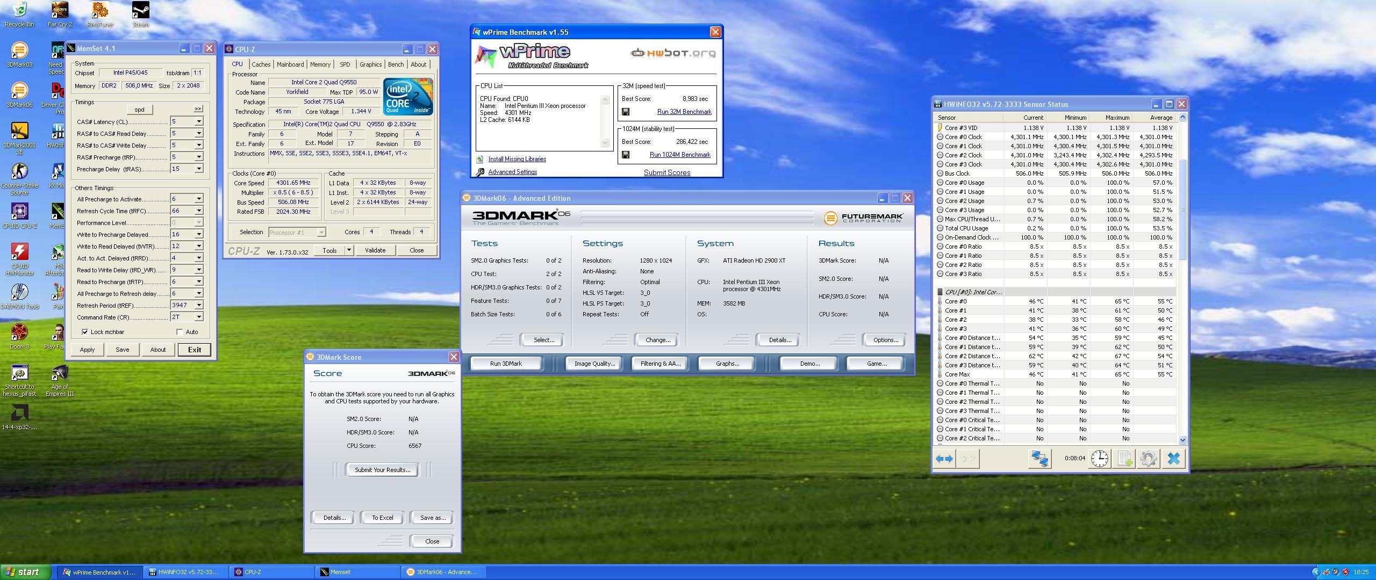
Task: Click save icon beside Run 32M Benchmark
Action: 626,112
